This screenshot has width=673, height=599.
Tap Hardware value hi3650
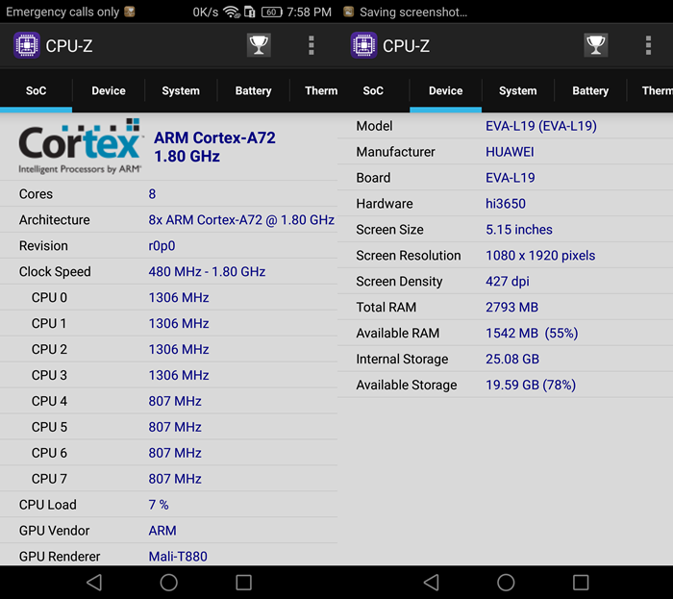[505, 204]
